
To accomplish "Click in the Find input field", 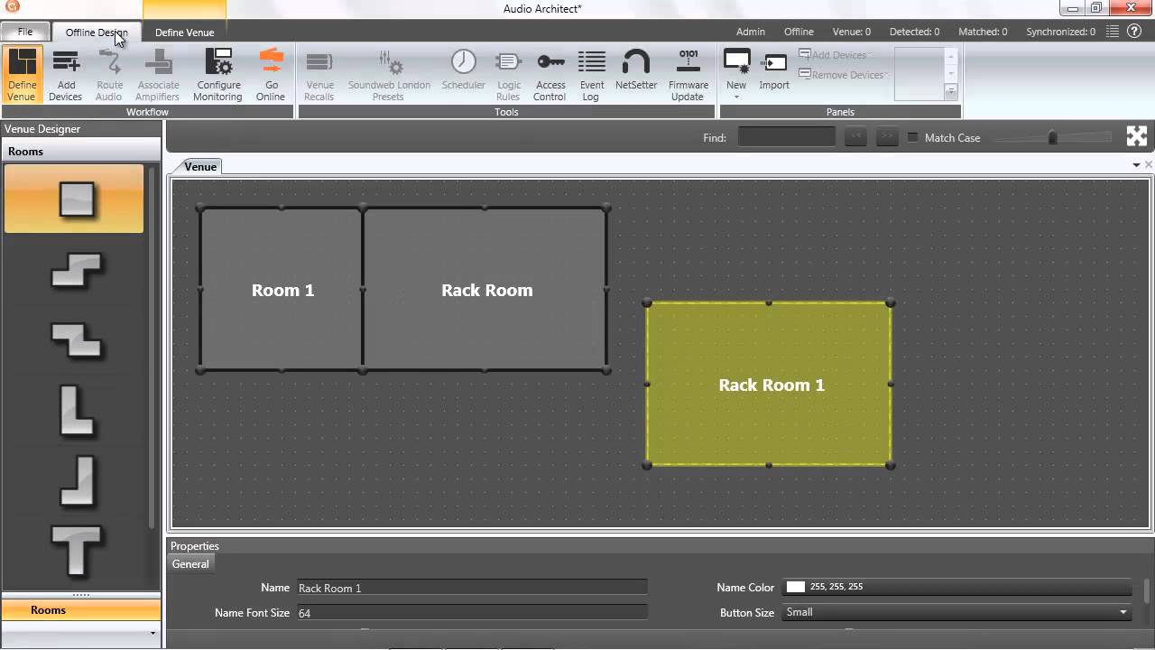I will (x=787, y=137).
